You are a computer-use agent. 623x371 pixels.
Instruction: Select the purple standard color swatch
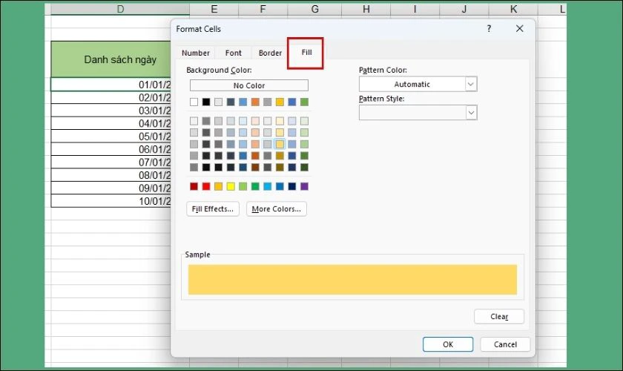304,186
